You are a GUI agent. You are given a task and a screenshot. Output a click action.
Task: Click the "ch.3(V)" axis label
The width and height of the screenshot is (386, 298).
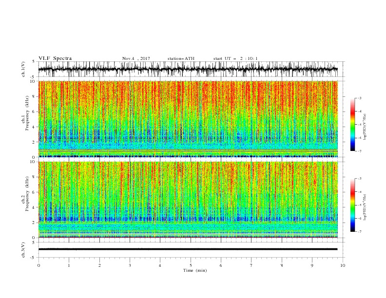23,250
